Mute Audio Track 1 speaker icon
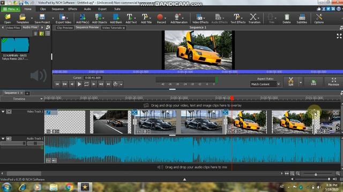 9,139
